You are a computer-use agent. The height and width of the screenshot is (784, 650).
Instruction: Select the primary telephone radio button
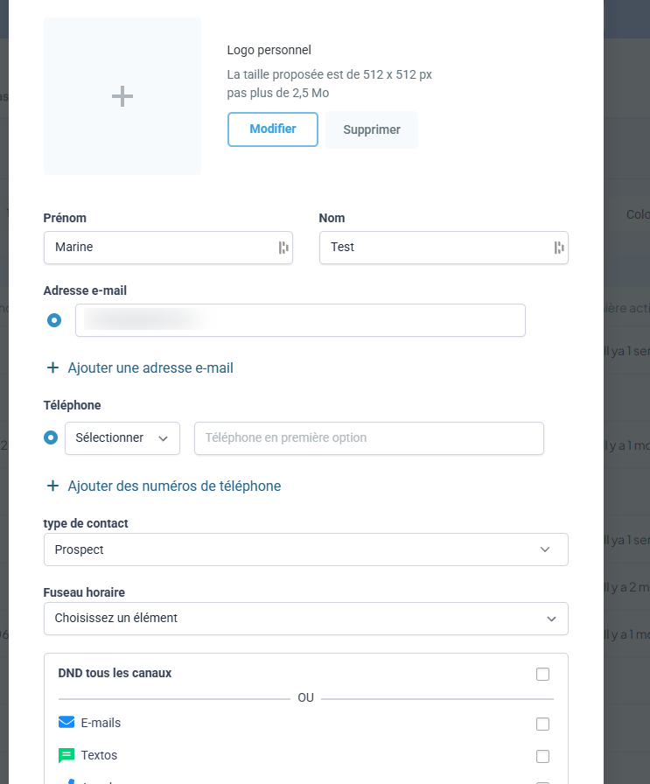[51, 437]
